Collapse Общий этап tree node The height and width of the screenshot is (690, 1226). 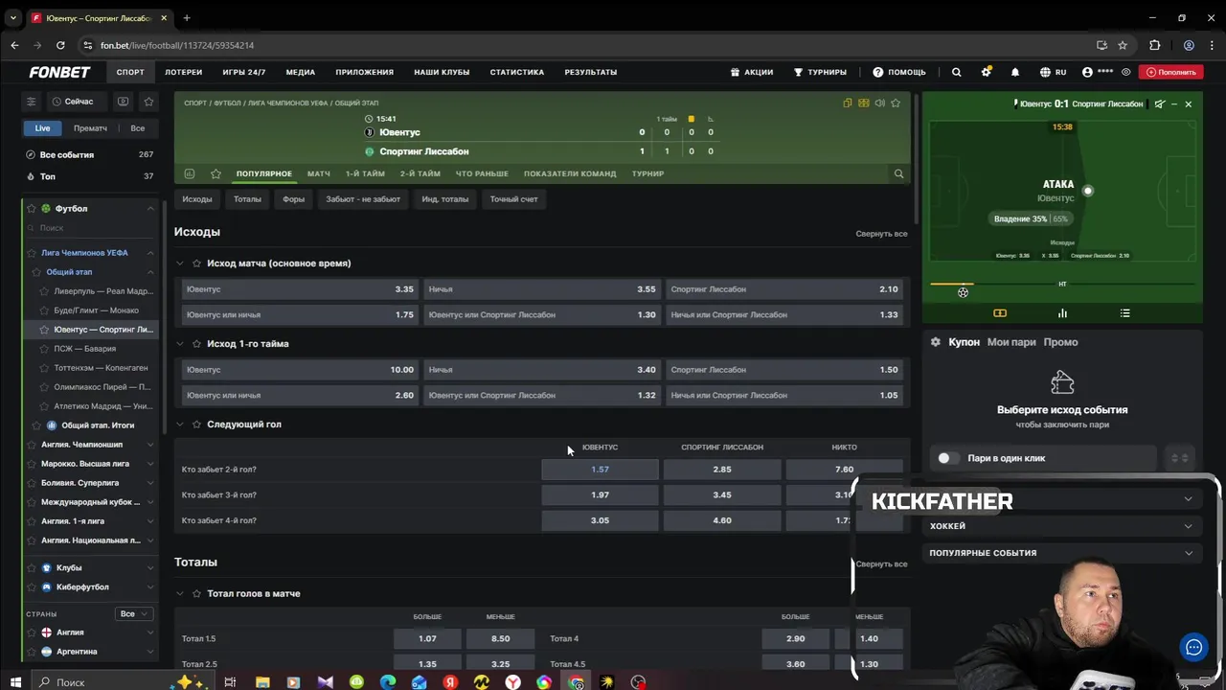point(150,272)
